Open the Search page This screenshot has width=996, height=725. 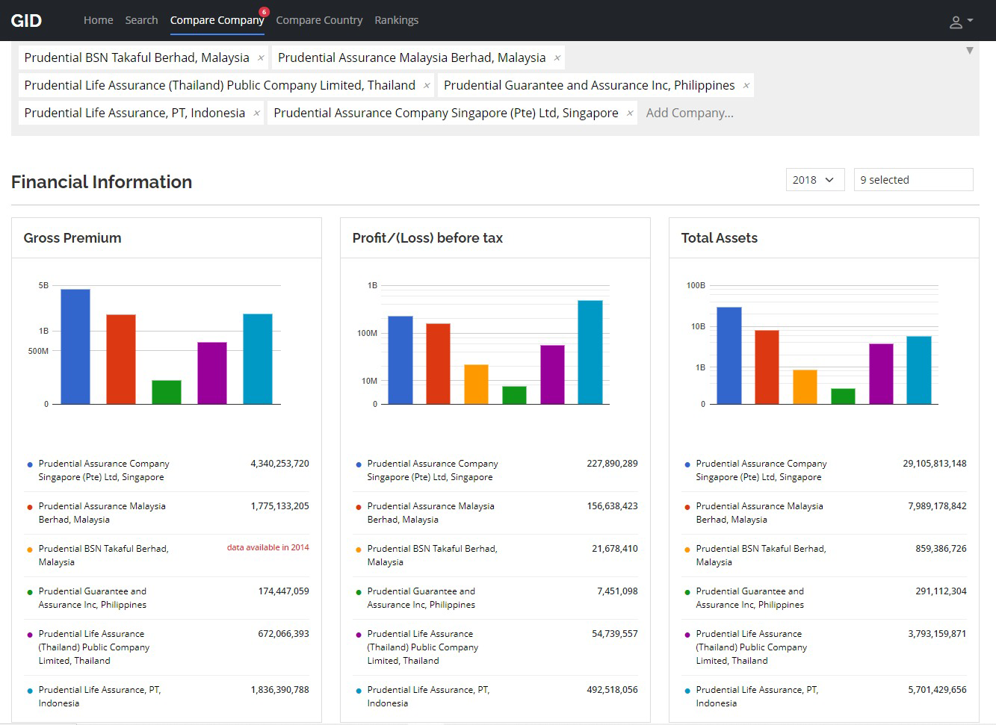[x=141, y=20]
